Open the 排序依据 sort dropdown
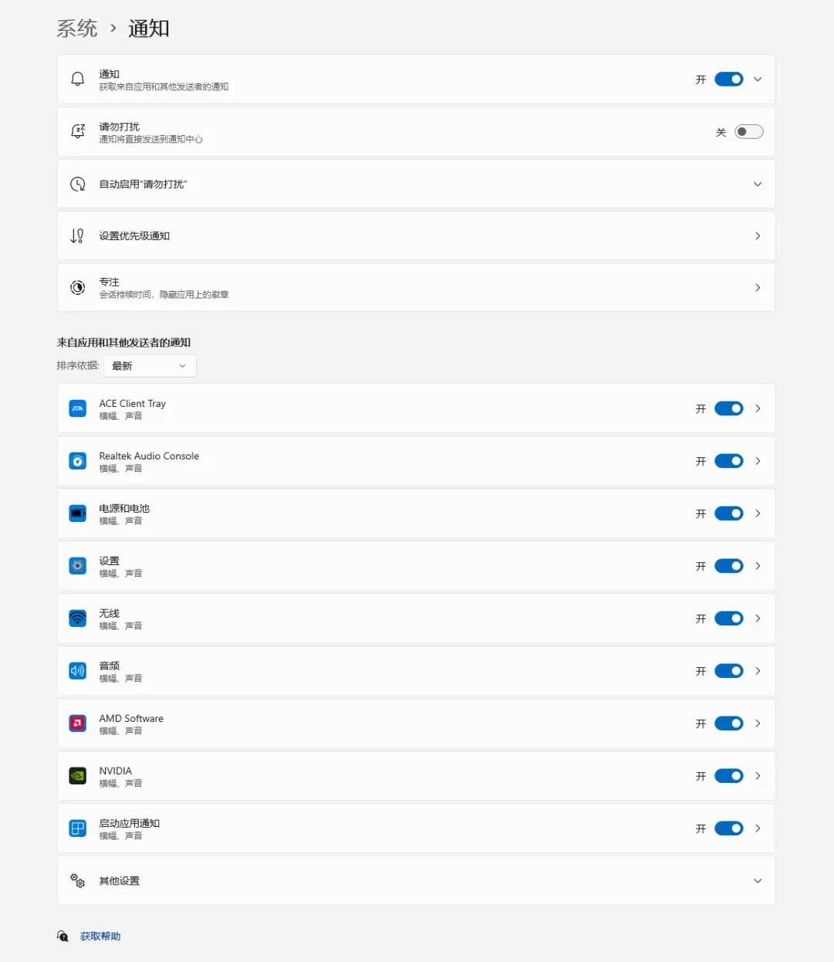The image size is (834, 962). 150,366
